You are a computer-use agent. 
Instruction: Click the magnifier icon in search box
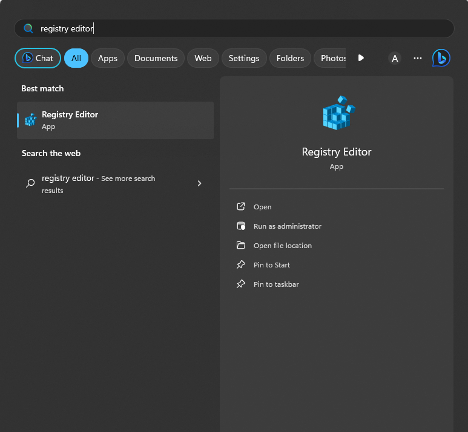pyautogui.click(x=28, y=28)
